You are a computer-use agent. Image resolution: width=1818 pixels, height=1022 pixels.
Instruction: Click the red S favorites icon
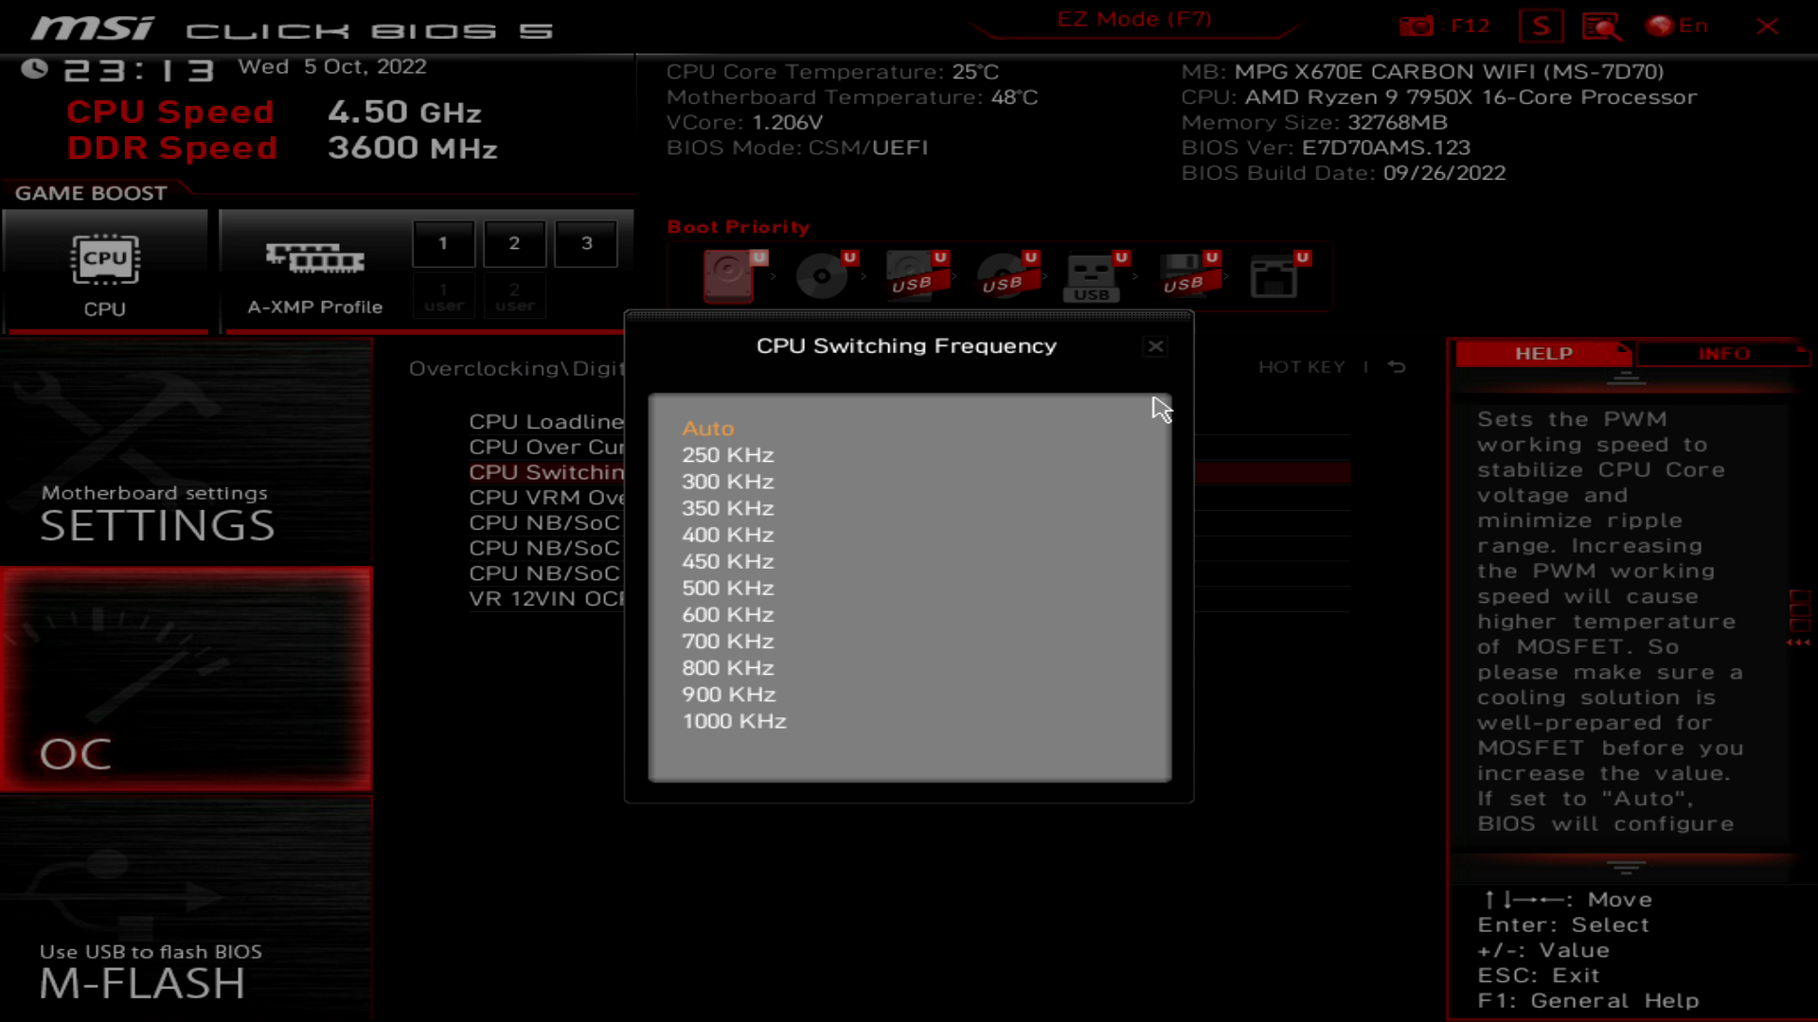coord(1541,26)
